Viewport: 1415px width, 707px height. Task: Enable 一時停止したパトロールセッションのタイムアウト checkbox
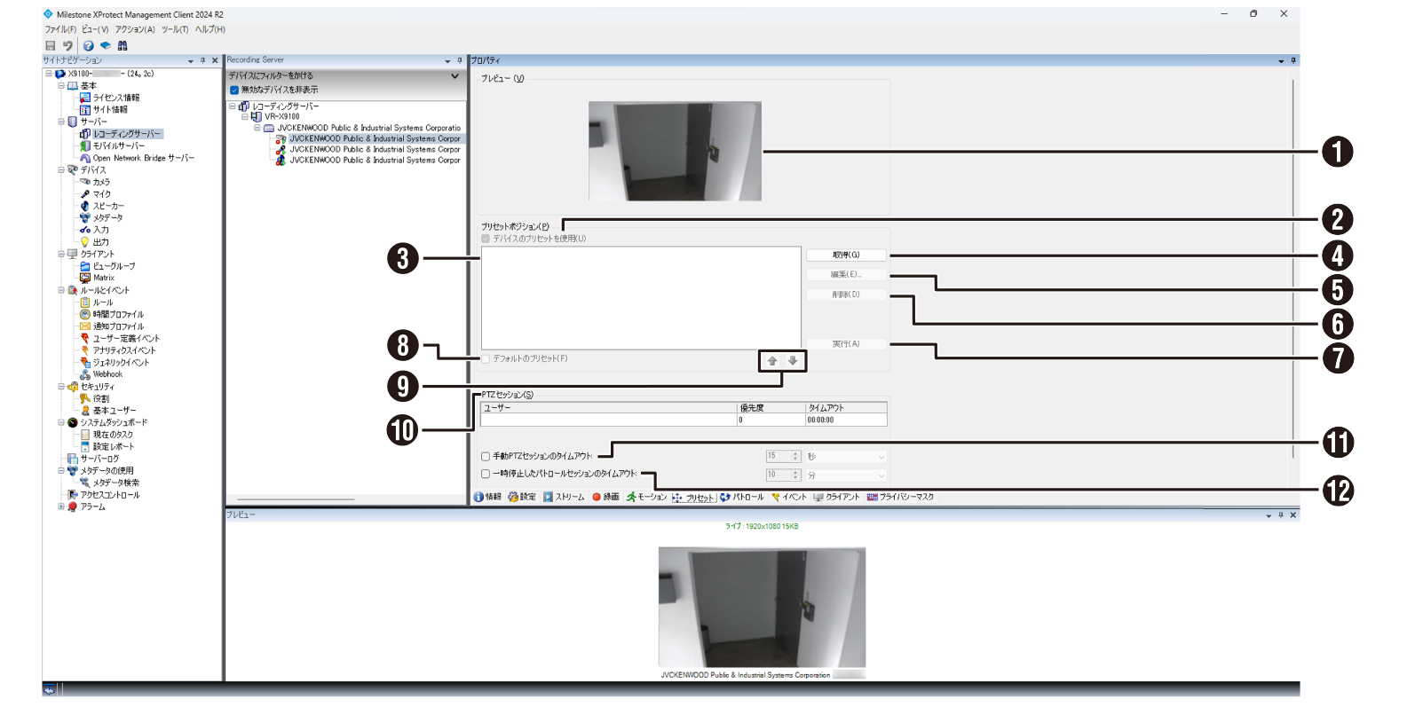point(486,475)
